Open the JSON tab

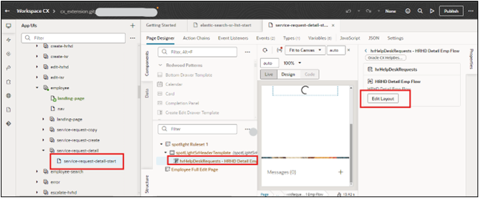point(373,38)
